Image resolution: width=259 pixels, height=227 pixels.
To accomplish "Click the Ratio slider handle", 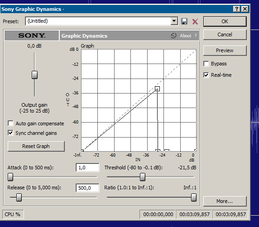I will click(194, 197).
